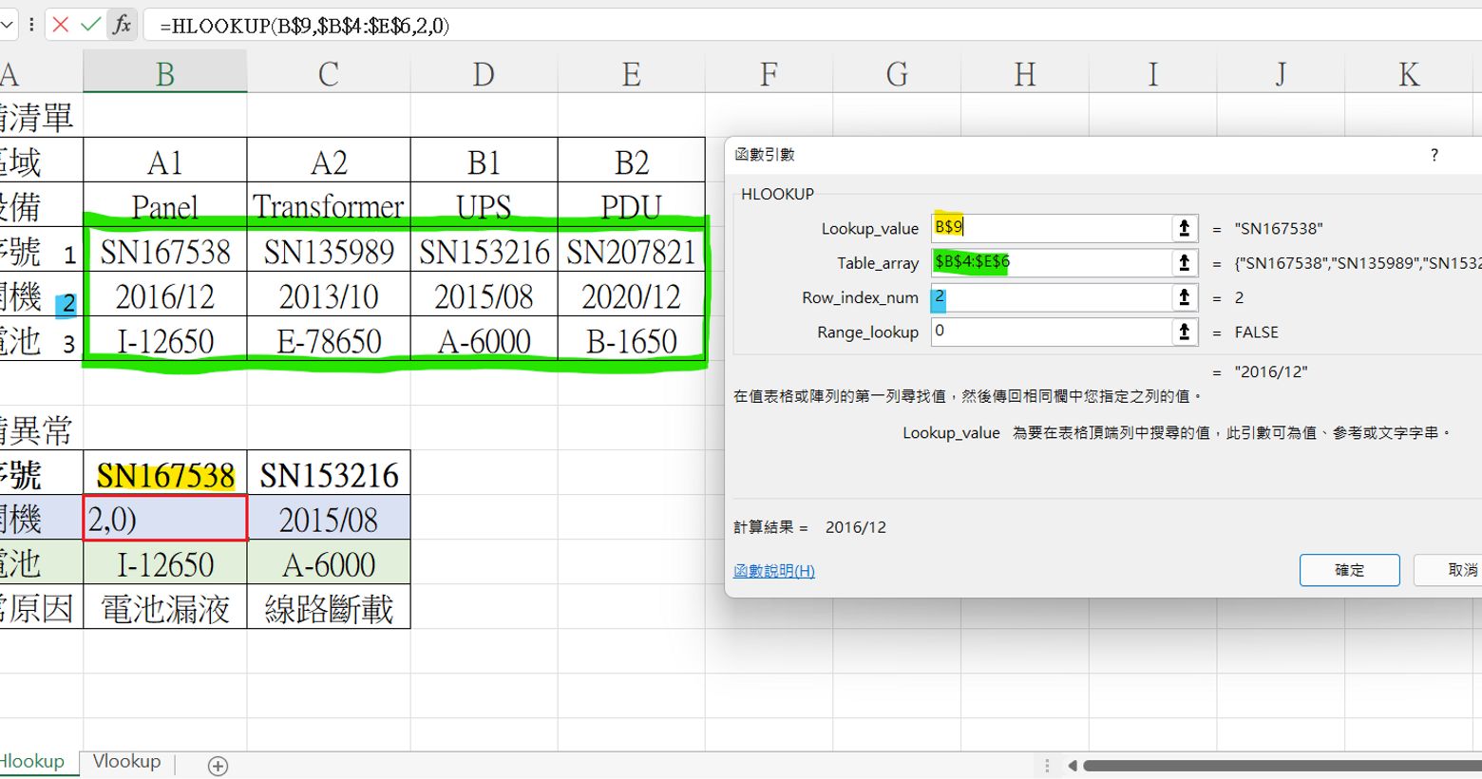Open the 函數說明(H) help link

click(773, 571)
